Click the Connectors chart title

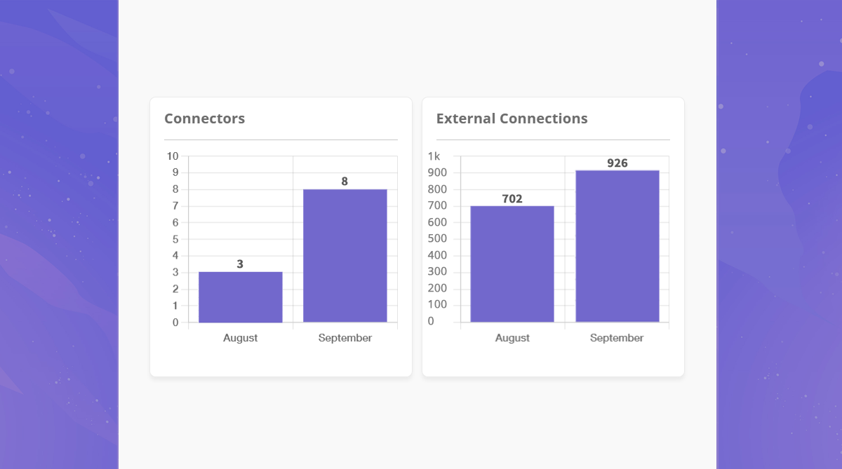(204, 118)
